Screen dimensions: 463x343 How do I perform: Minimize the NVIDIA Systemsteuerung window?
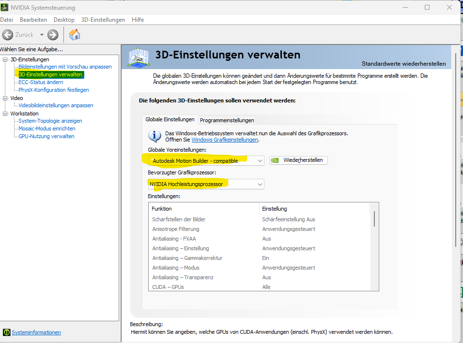405,7
